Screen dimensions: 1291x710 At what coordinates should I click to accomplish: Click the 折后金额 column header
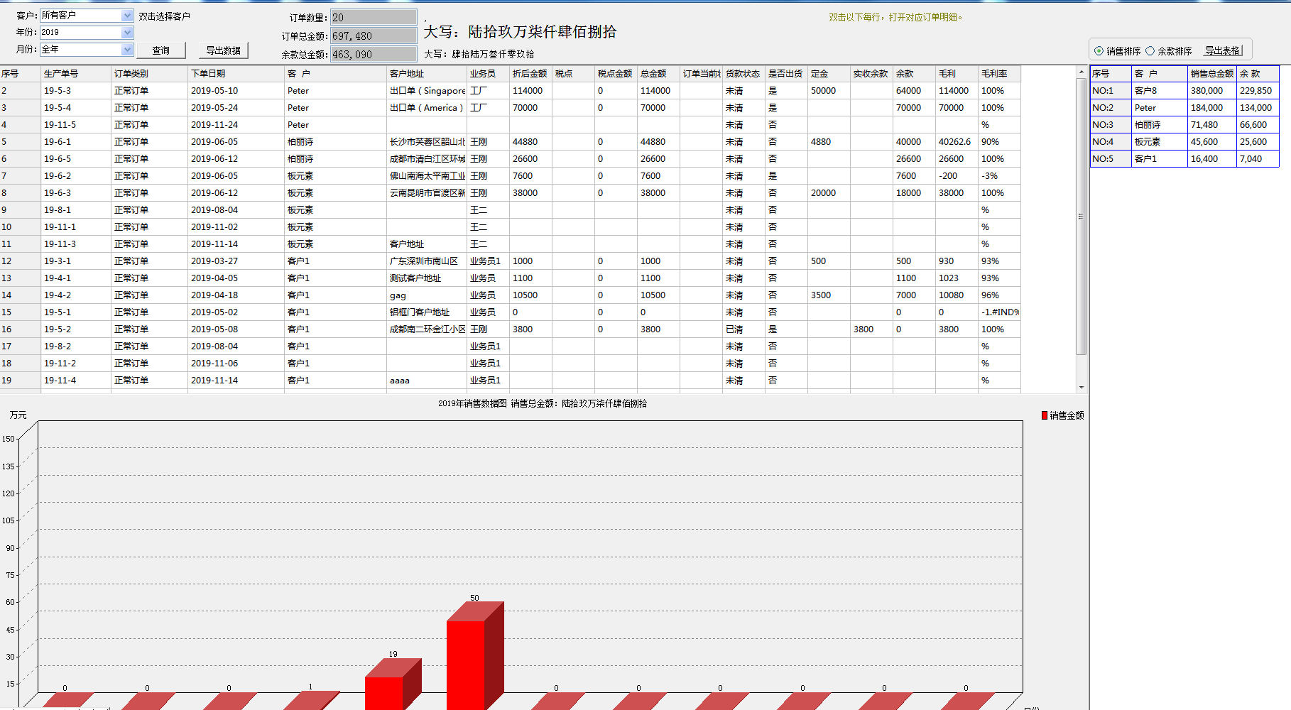[x=531, y=73]
